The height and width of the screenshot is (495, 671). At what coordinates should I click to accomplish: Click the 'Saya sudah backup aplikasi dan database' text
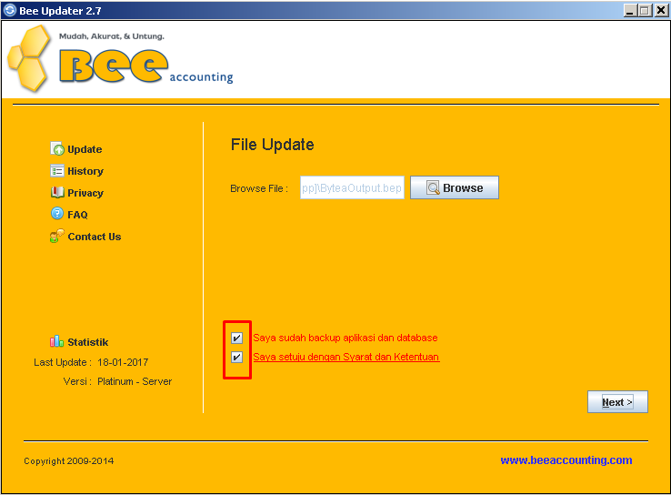point(346,338)
